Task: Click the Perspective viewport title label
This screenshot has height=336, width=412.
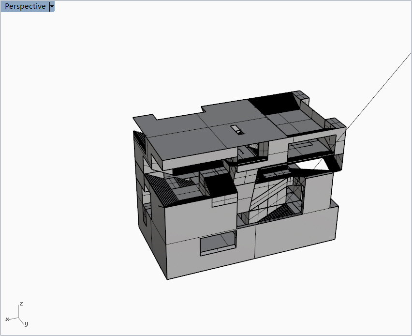Action: (x=25, y=6)
